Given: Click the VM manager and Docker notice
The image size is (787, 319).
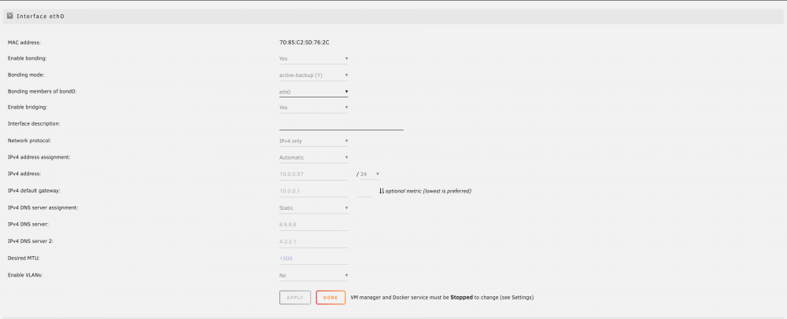Looking at the screenshot, I should pyautogui.click(x=442, y=298).
